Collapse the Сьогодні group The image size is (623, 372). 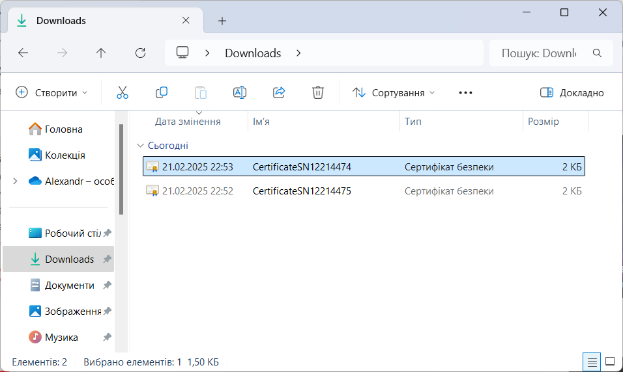click(x=140, y=146)
